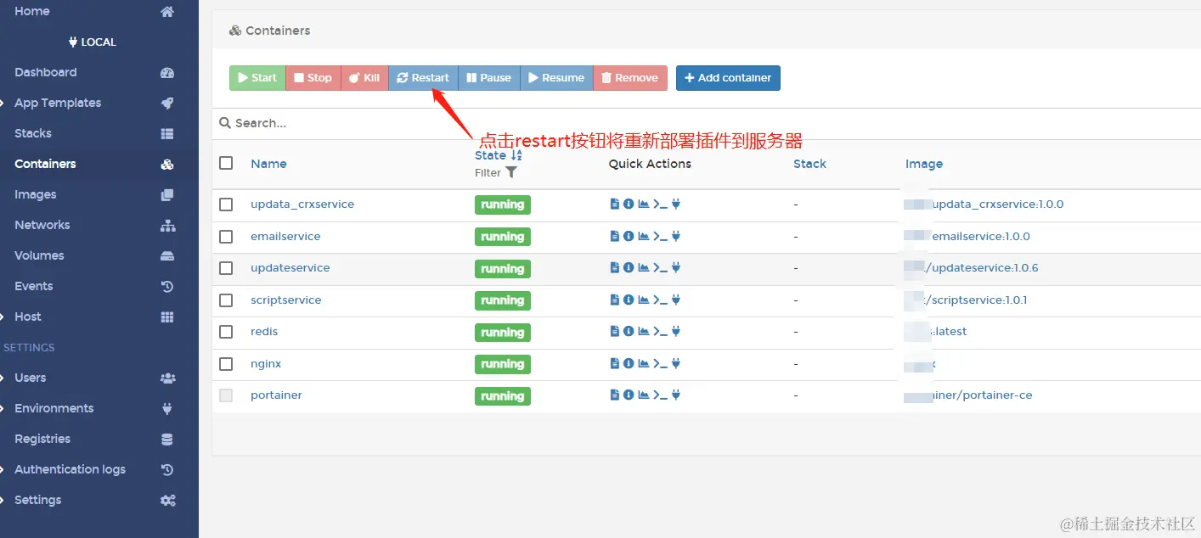The image size is (1201, 538).
Task: View stats chart icon for emailservice
Action: point(643,236)
